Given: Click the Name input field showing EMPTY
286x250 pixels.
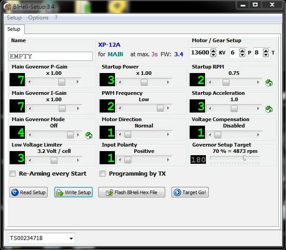Looking at the screenshot, I should click(x=51, y=56).
